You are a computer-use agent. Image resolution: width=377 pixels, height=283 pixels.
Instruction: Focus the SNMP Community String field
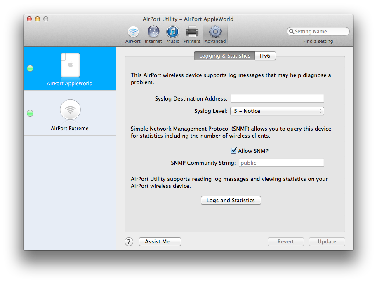coord(281,162)
